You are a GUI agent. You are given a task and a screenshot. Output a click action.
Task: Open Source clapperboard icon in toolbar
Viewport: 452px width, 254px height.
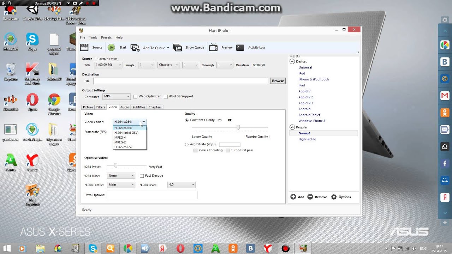[84, 47]
